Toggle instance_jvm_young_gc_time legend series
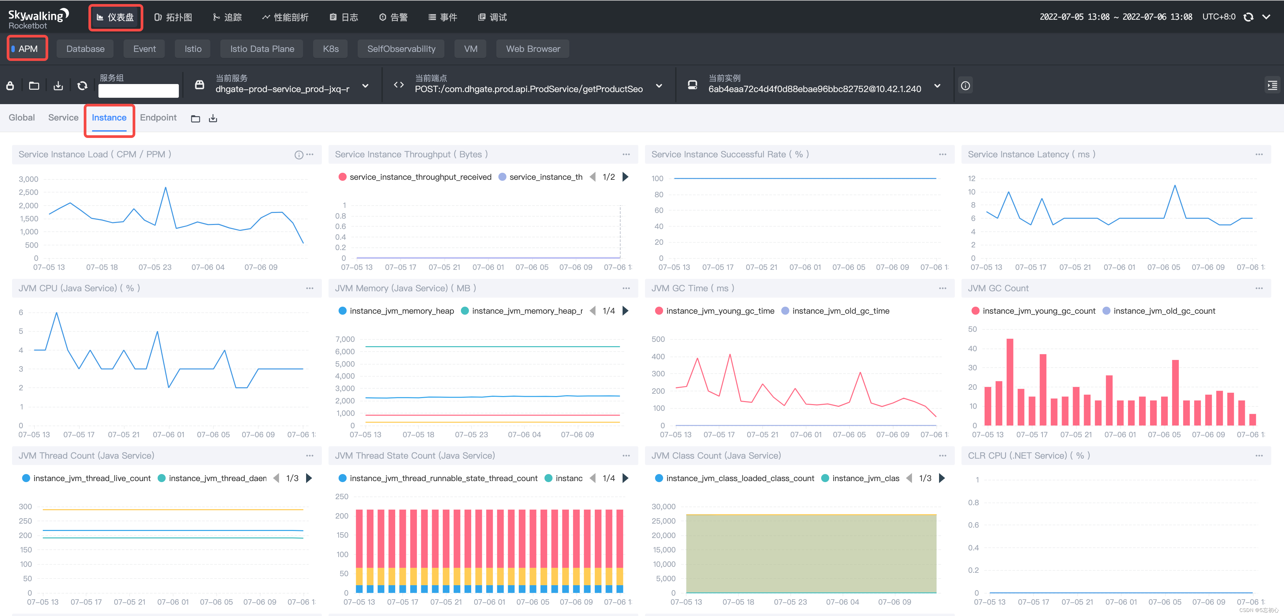The height and width of the screenshot is (616, 1284). pos(715,311)
